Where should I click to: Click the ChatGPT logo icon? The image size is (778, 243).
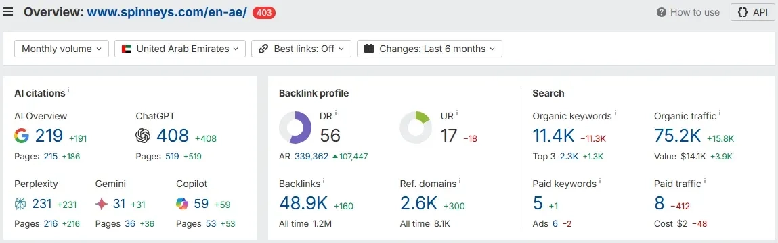coord(143,136)
